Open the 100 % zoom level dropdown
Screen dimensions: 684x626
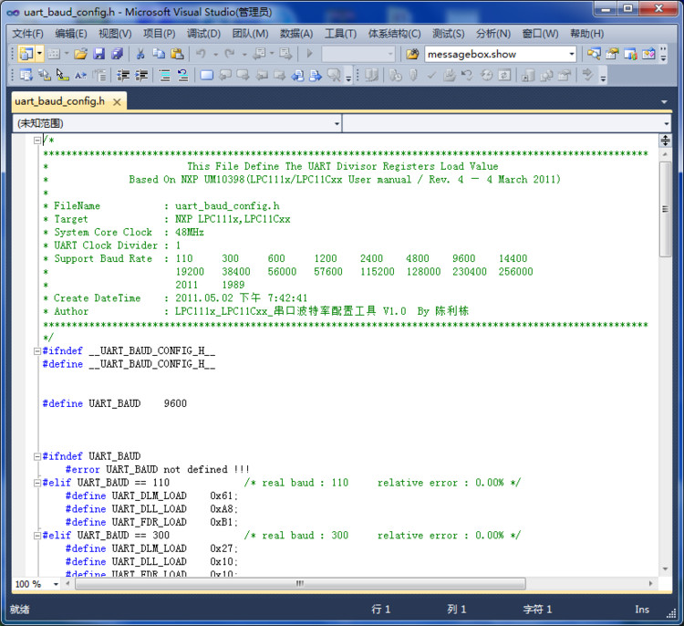56,584
